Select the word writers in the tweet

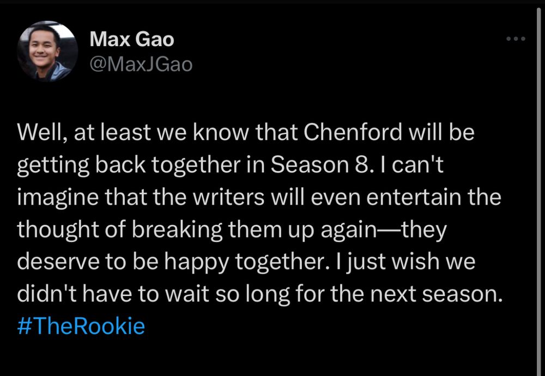click(x=228, y=197)
